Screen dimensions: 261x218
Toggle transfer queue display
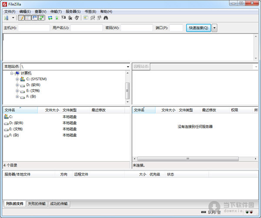pyautogui.click(x=41, y=18)
